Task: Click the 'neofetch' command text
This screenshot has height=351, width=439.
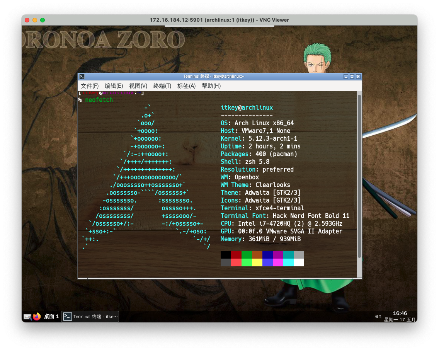Action: click(99, 100)
